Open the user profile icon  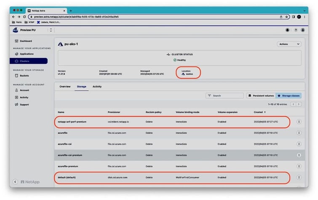[304, 30]
